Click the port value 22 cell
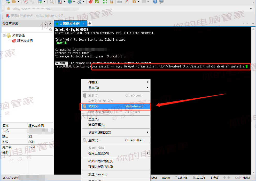256x181 pixels. click(40, 136)
